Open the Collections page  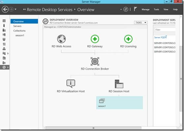point(19,31)
